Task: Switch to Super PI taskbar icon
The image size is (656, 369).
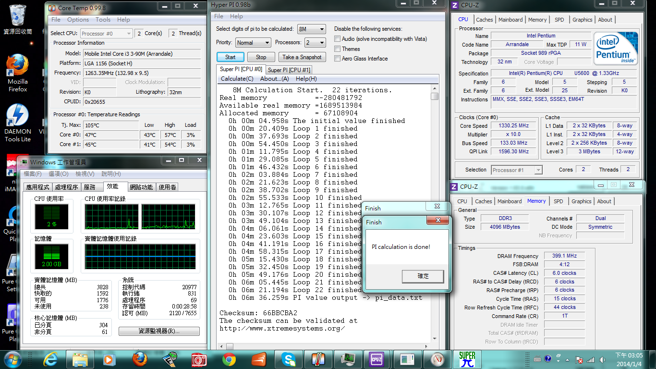Action: coord(467,359)
